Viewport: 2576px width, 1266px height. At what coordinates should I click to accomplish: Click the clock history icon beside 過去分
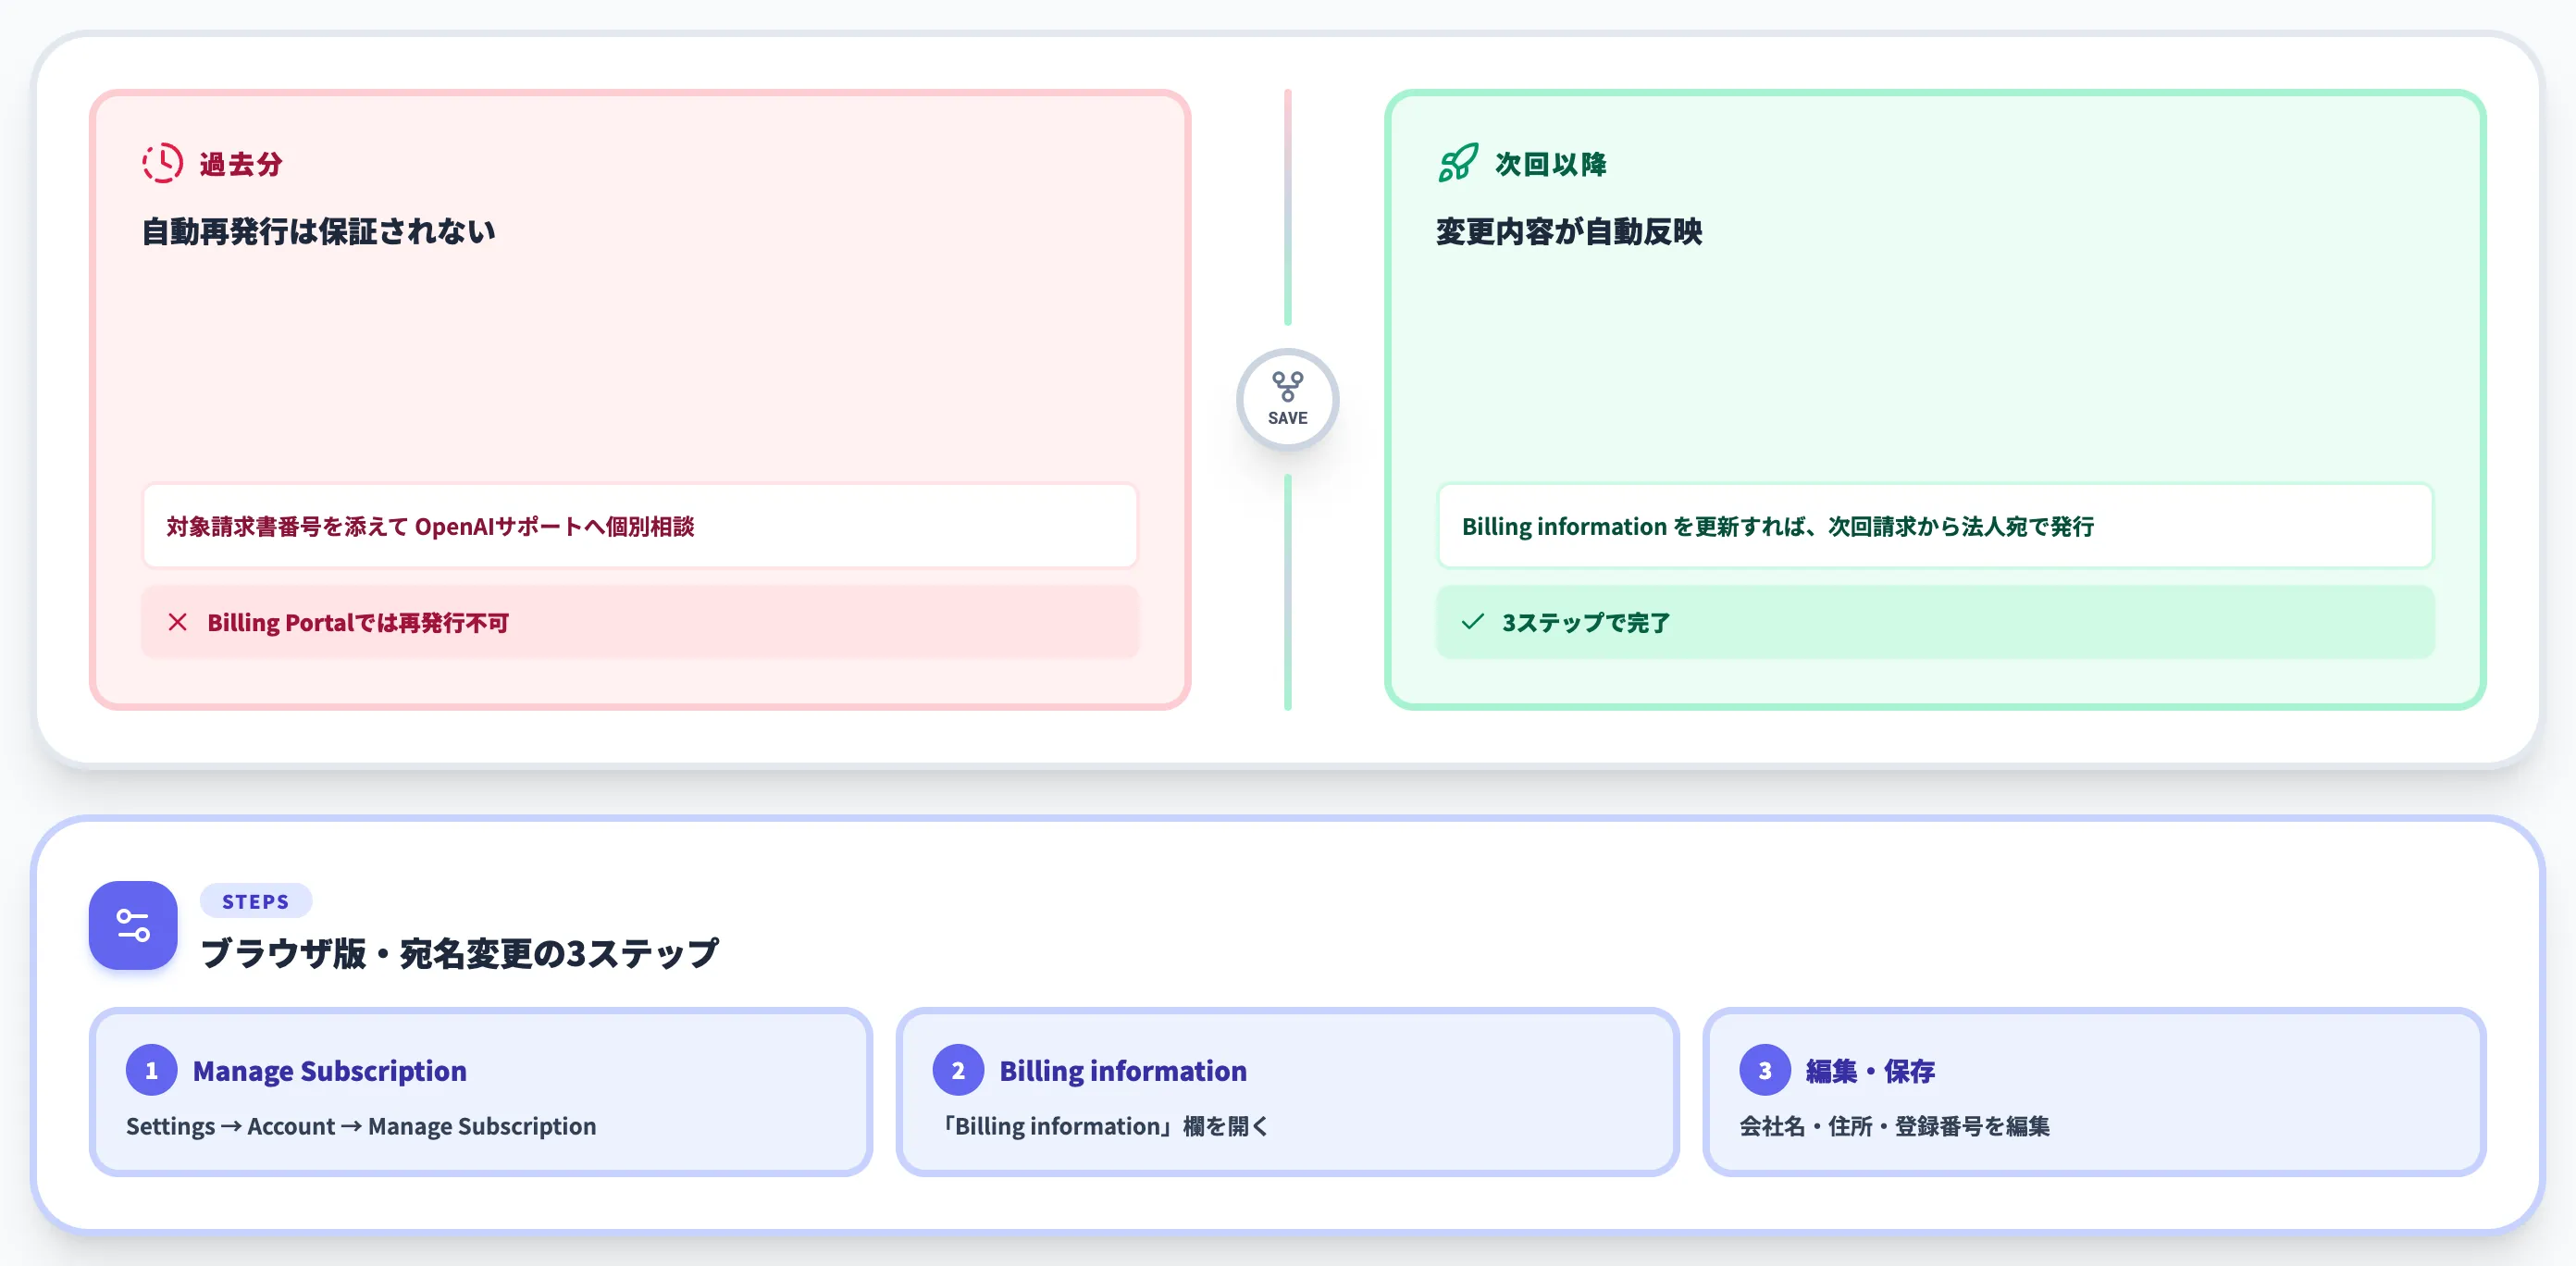click(x=162, y=163)
